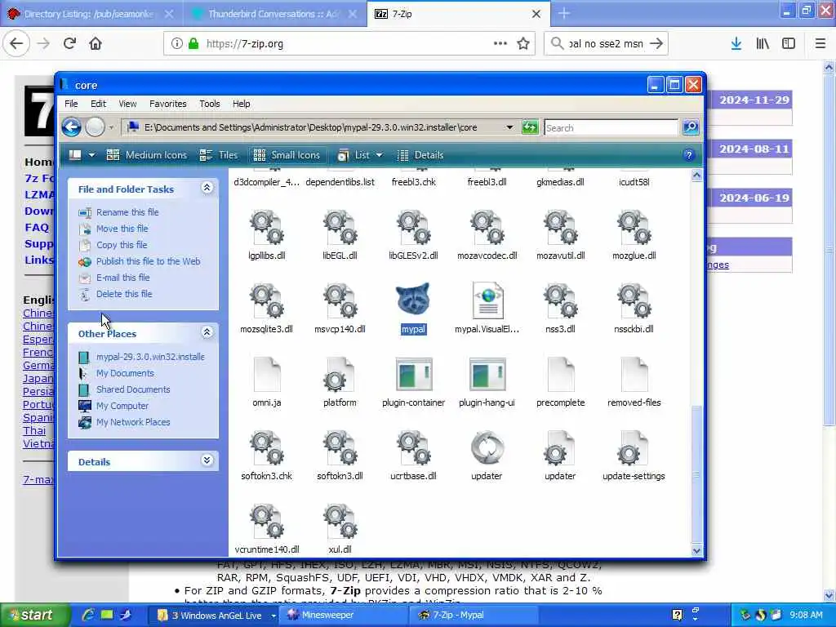Click Firefox reload page button
The image size is (836, 627).
pyautogui.click(x=69, y=43)
